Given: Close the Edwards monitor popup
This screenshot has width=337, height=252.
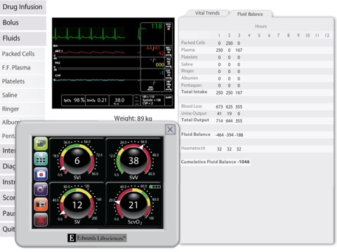Looking at the screenshot, I should [x=170, y=129].
